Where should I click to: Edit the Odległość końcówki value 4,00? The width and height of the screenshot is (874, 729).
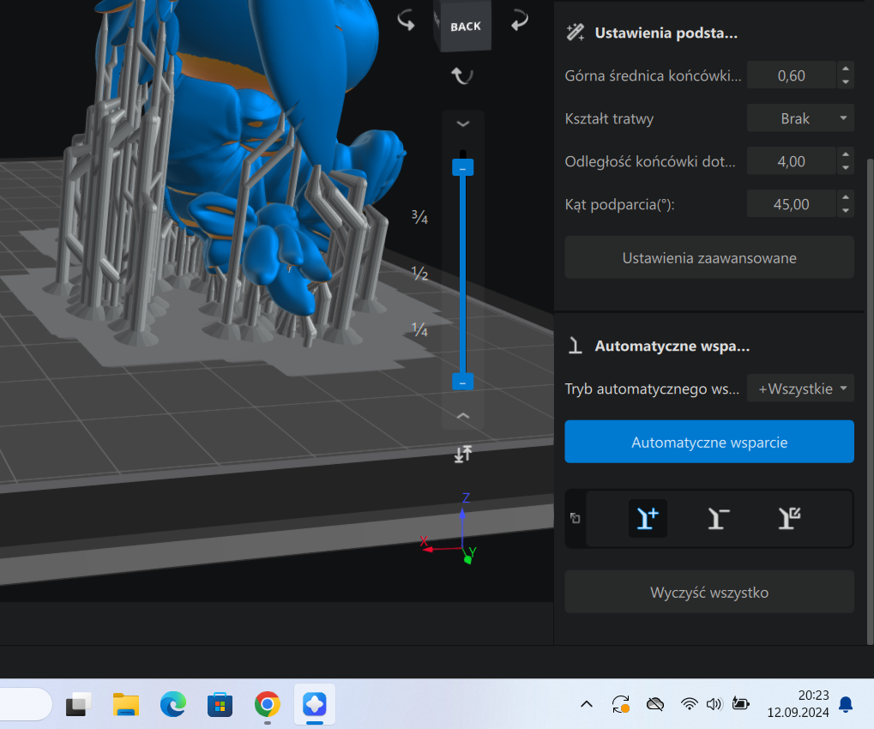791,161
